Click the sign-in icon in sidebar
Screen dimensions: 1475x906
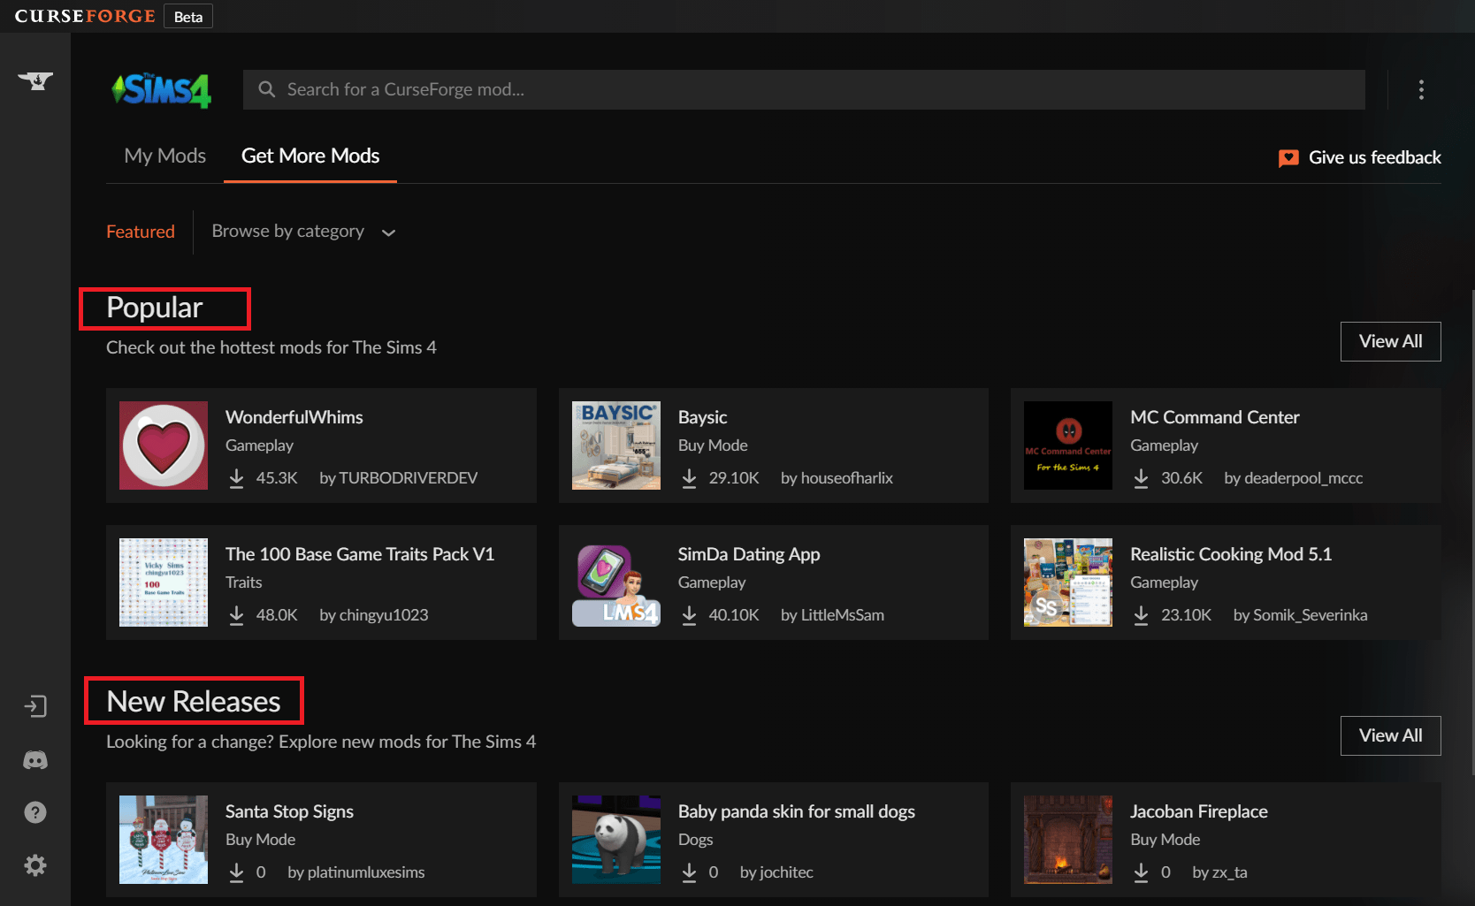tap(35, 706)
